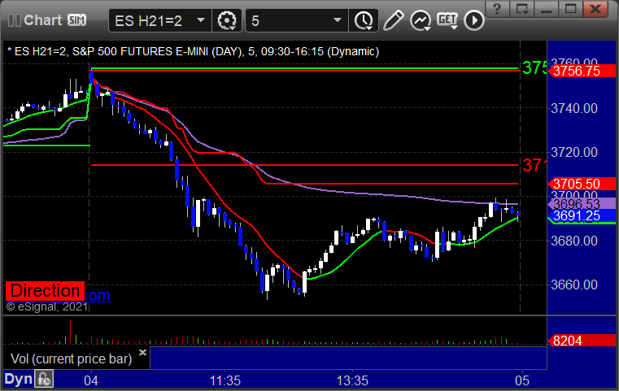Open the chart type line-graph menu
Image resolution: width=619 pixels, height=391 pixels.
[x=421, y=20]
